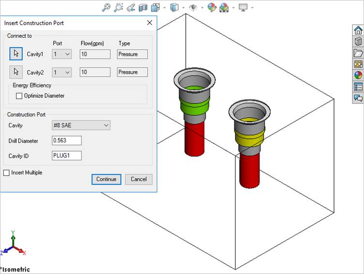
Task: Expand the Cavity1 Port dropdown
Action: [62, 54]
